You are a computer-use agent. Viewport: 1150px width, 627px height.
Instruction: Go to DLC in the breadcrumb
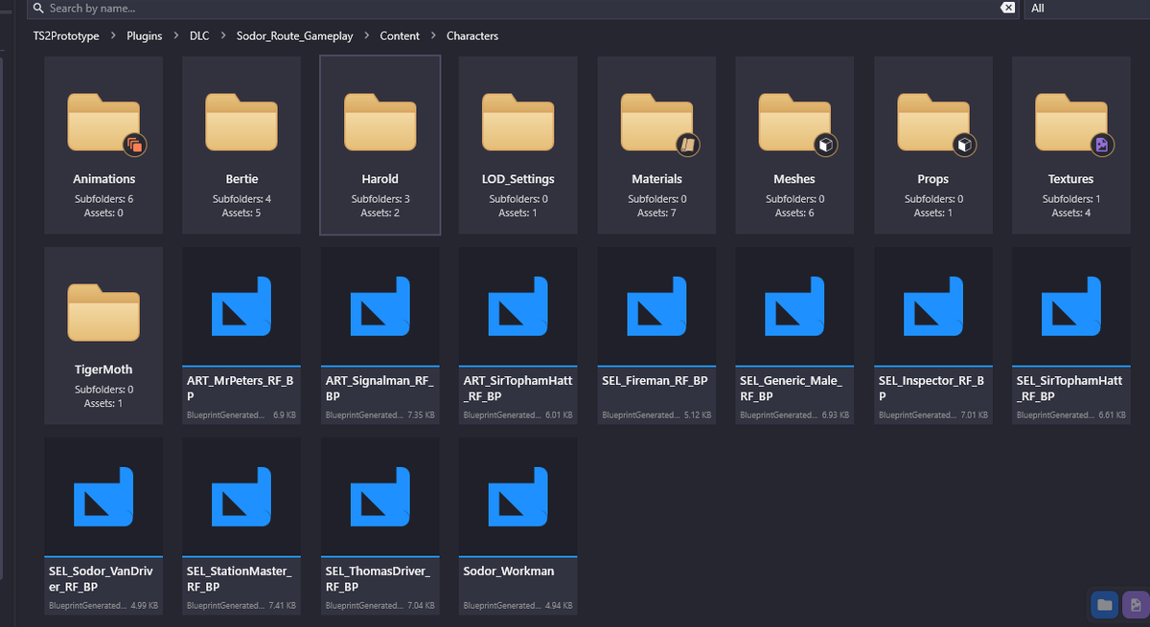[199, 36]
